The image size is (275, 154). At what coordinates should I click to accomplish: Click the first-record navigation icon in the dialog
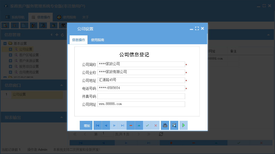coord(97,125)
